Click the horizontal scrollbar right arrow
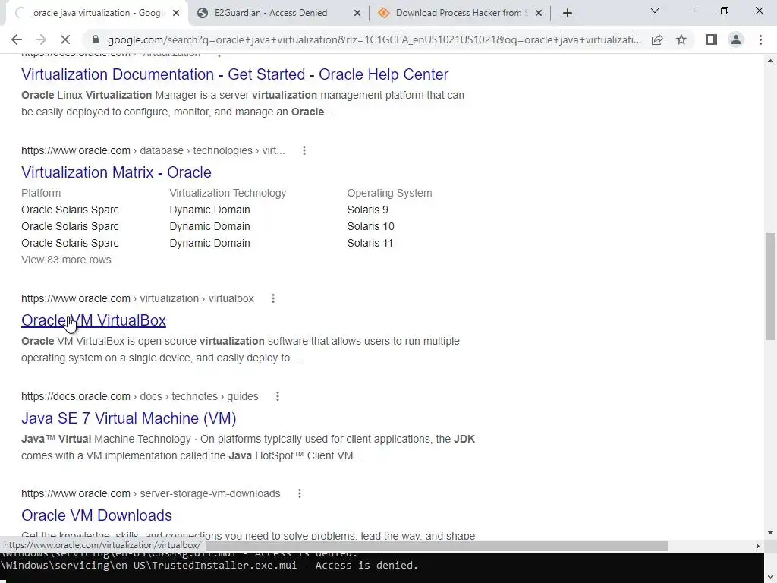Image resolution: width=777 pixels, height=583 pixels. click(758, 546)
